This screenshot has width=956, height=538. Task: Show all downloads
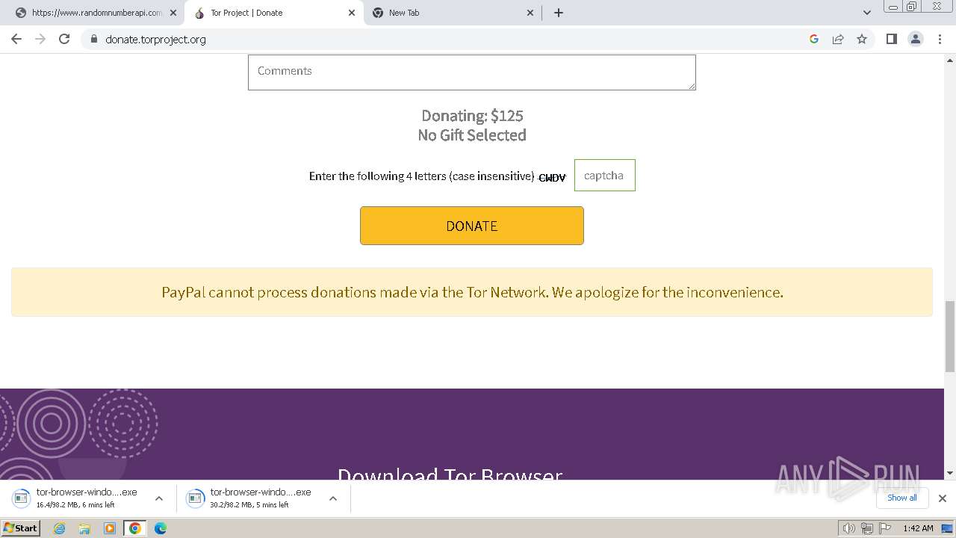(902, 498)
